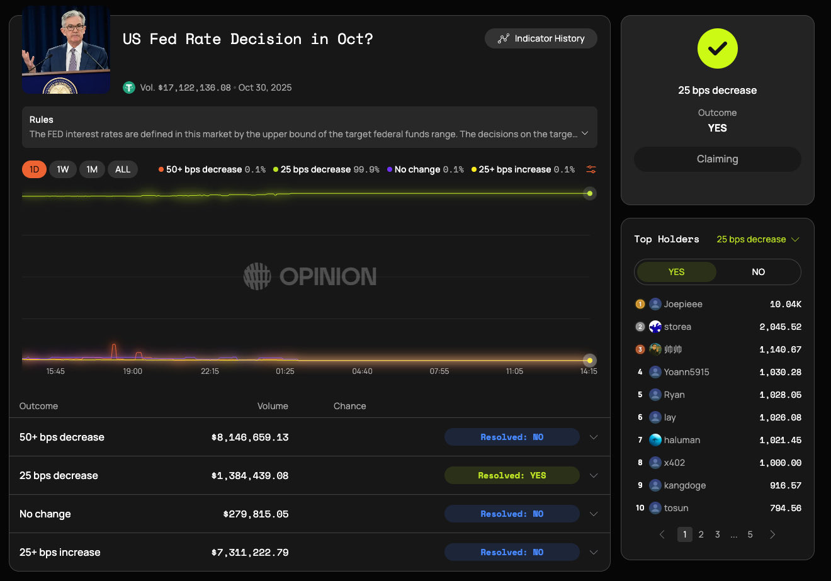Click the Tether volume token icon
This screenshot has height=581, width=831.
point(128,87)
